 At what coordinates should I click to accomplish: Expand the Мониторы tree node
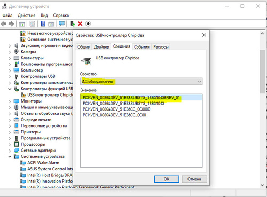(10, 101)
